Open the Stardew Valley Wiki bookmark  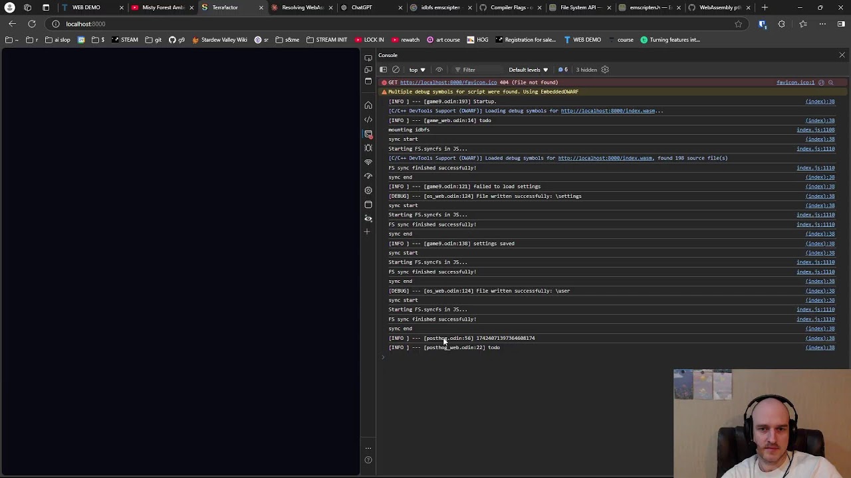tap(219, 40)
